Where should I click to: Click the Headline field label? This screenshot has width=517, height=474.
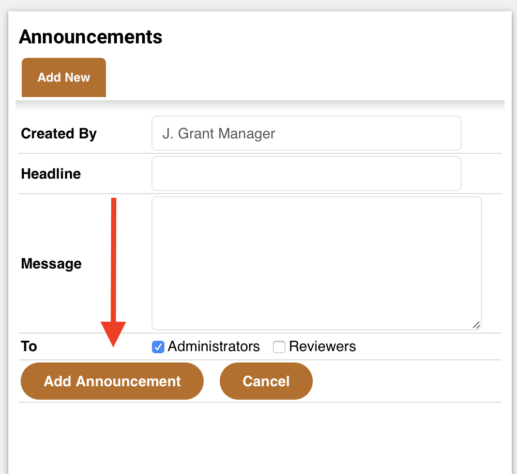pyautogui.click(x=51, y=173)
